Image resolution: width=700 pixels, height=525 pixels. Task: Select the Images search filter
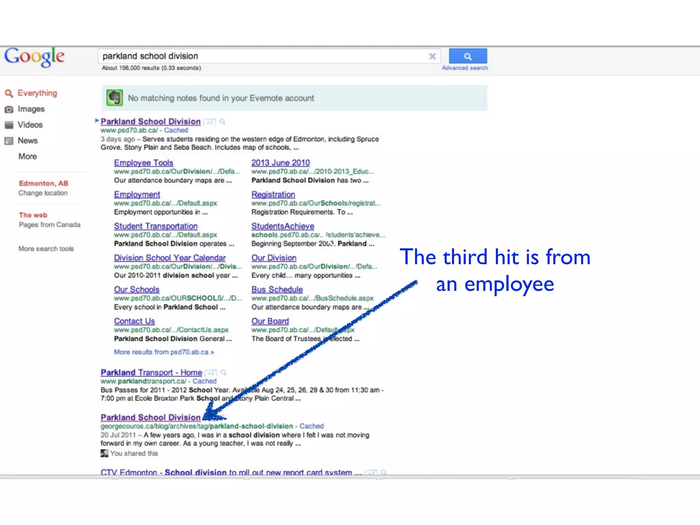coord(31,109)
